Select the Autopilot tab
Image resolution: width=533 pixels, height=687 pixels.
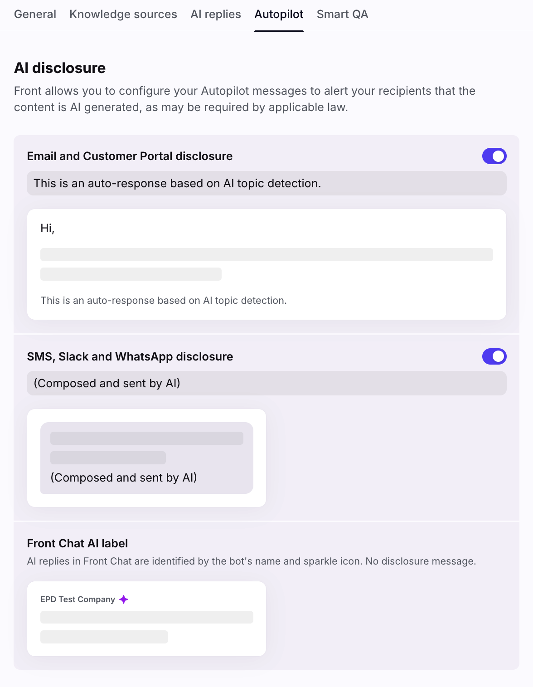tap(279, 15)
